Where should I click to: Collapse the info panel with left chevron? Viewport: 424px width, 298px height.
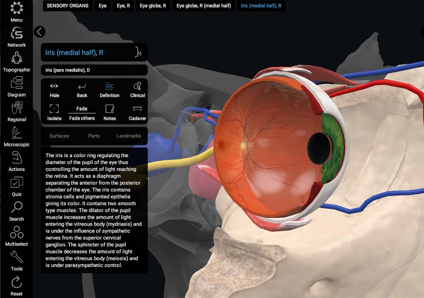39,31
